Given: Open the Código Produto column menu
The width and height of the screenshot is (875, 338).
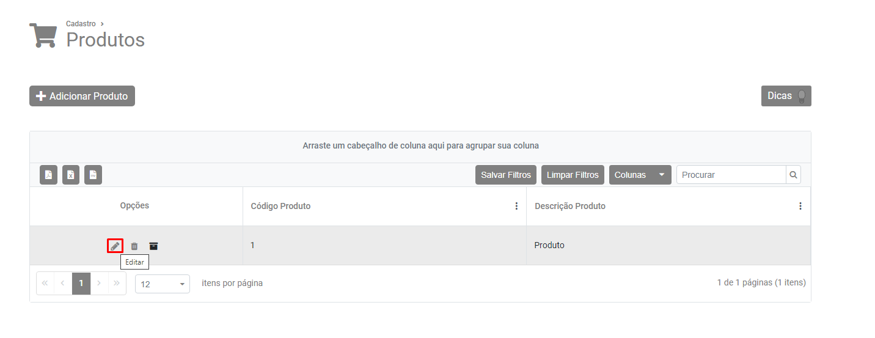Looking at the screenshot, I should tap(516, 207).
